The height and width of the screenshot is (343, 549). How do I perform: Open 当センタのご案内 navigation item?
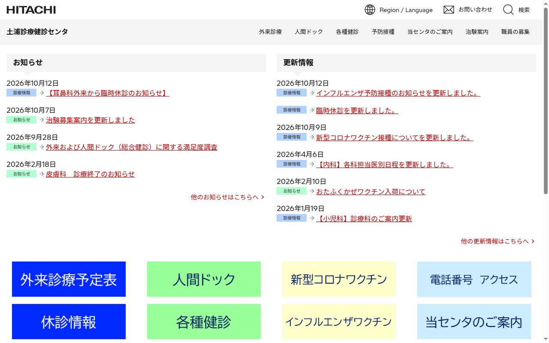pos(430,32)
